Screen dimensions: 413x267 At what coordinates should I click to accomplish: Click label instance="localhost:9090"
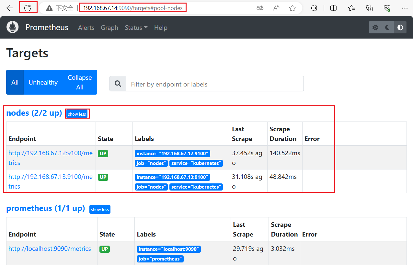169,249
